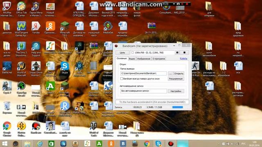Image resolution: width=262 pixels, height=147 pixels.
Task: Open the Help and Support icon
Action: [36, 49]
